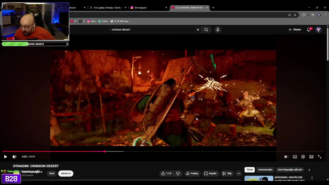
Task: Select the Aramanızdan filter chip
Action: click(x=265, y=170)
